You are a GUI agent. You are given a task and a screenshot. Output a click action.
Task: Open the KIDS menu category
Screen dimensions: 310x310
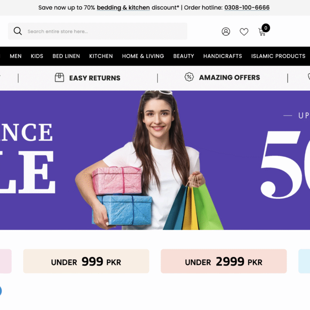(x=37, y=56)
